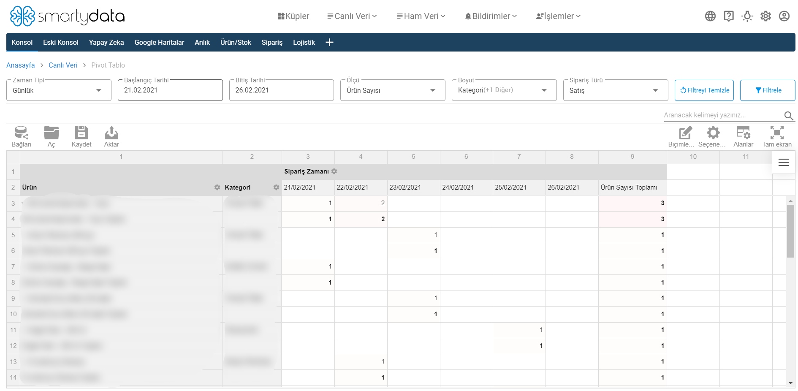Click the table scroll up arrow
This screenshot has width=798, height=391.
pyautogui.click(x=790, y=201)
